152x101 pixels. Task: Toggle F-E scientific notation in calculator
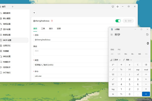tap(119, 49)
